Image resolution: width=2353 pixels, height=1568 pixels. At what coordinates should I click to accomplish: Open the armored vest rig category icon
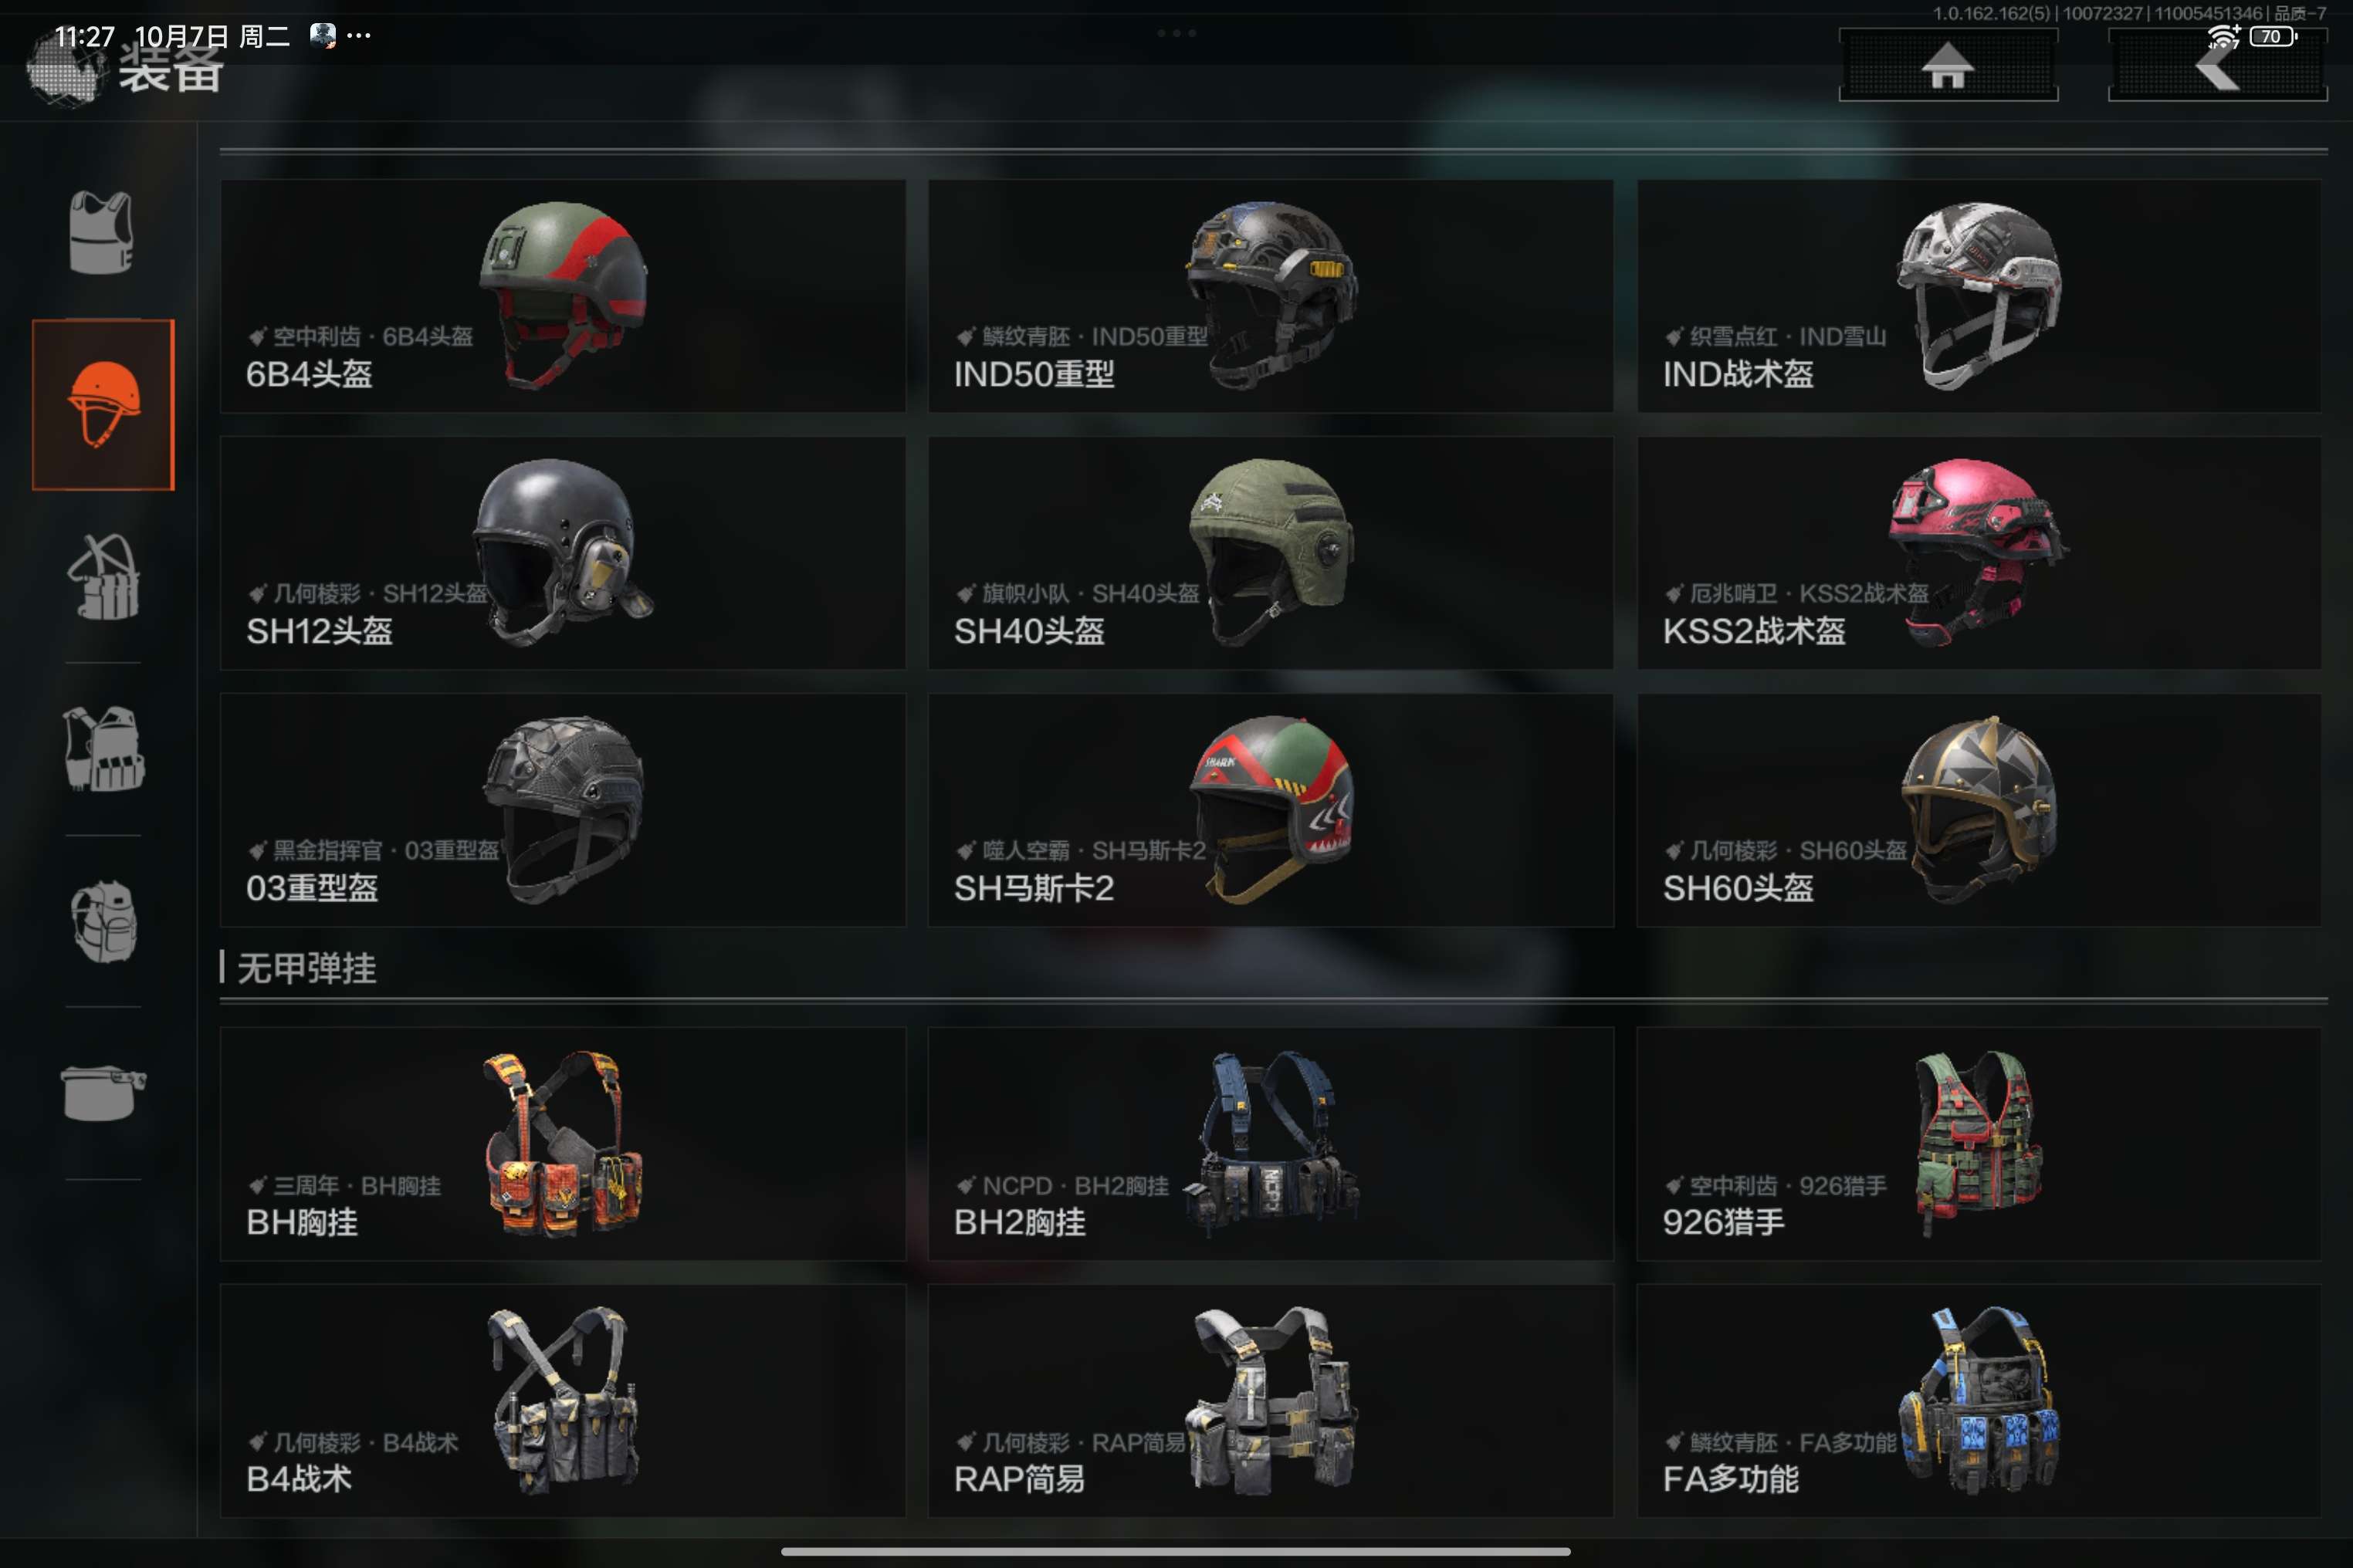pyautogui.click(x=103, y=749)
